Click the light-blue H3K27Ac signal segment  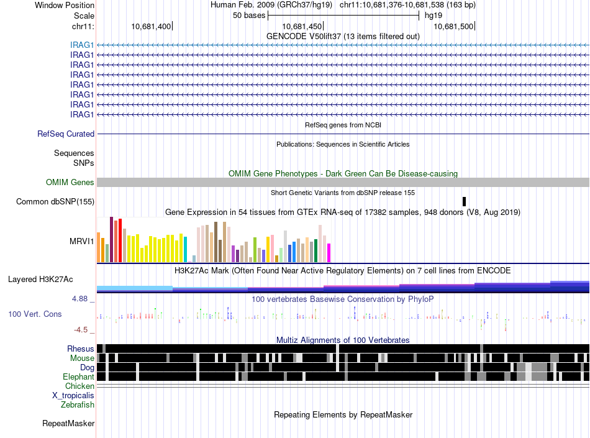[x=135, y=288]
